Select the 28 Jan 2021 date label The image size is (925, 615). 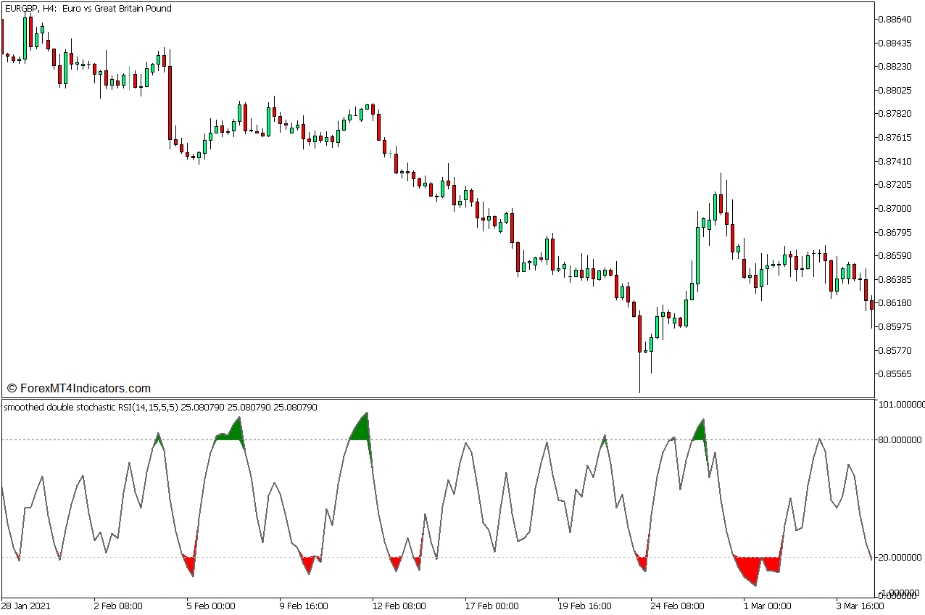(x=27, y=606)
